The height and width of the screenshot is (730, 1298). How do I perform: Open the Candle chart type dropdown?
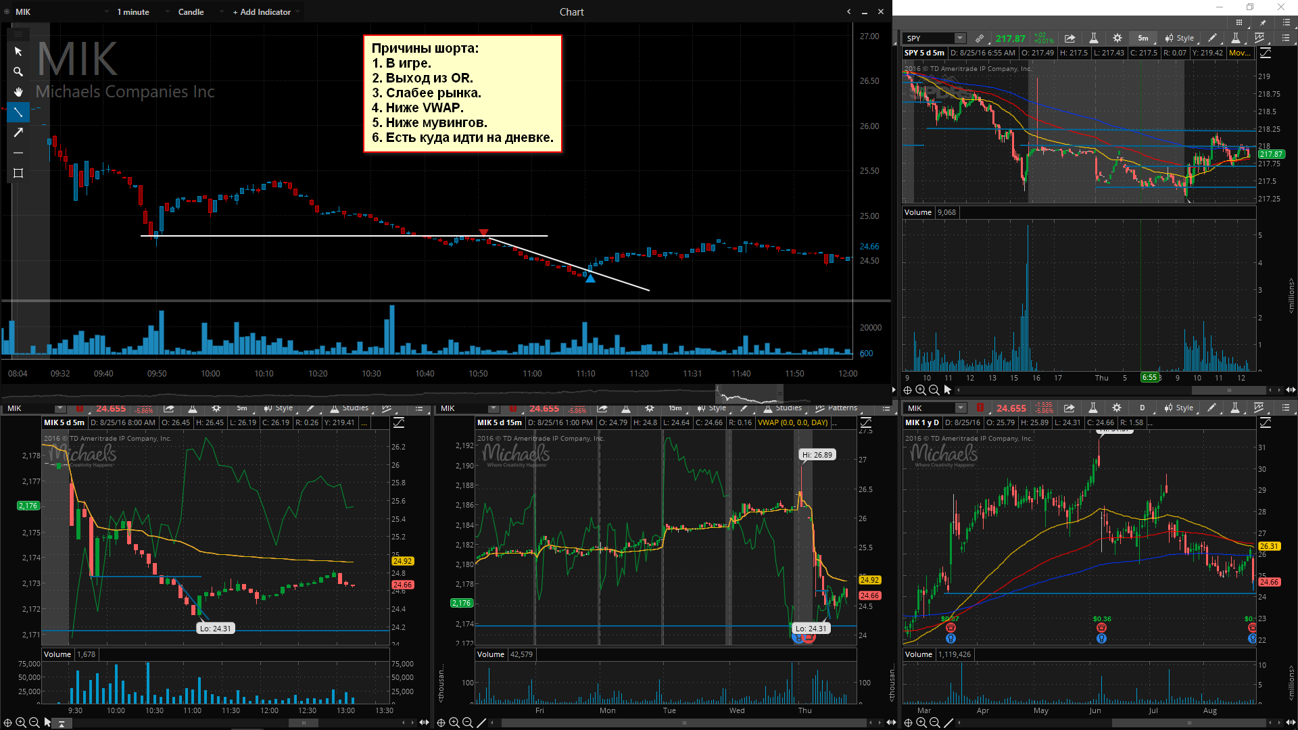point(191,12)
